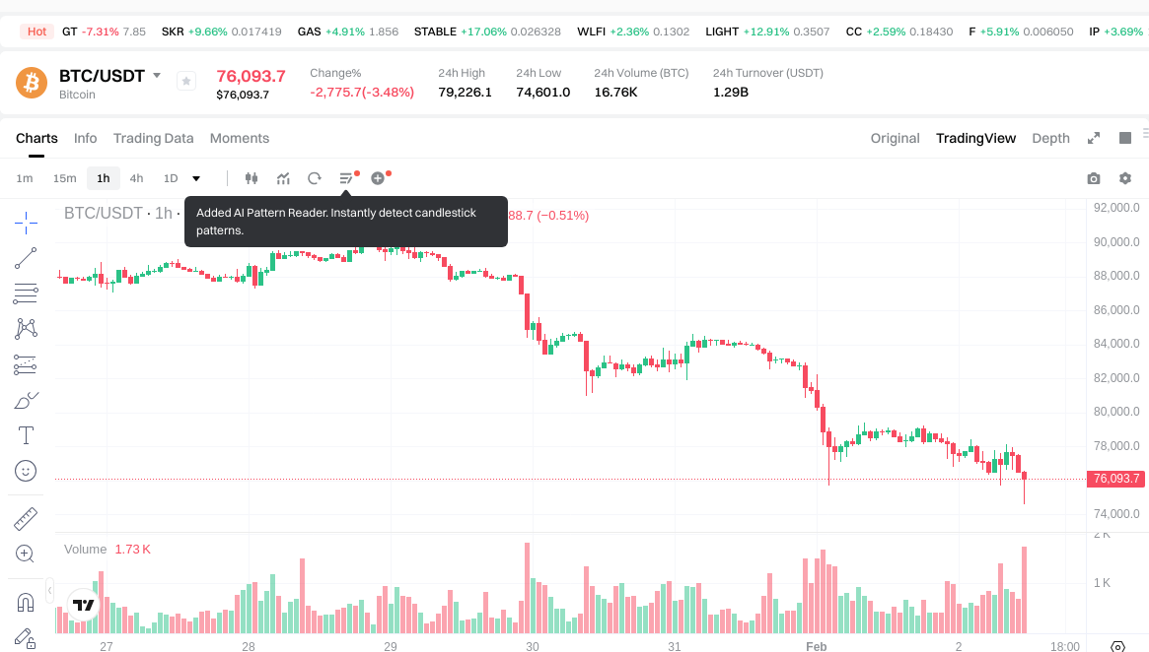Select the trend line drawing tool

pos(26,258)
